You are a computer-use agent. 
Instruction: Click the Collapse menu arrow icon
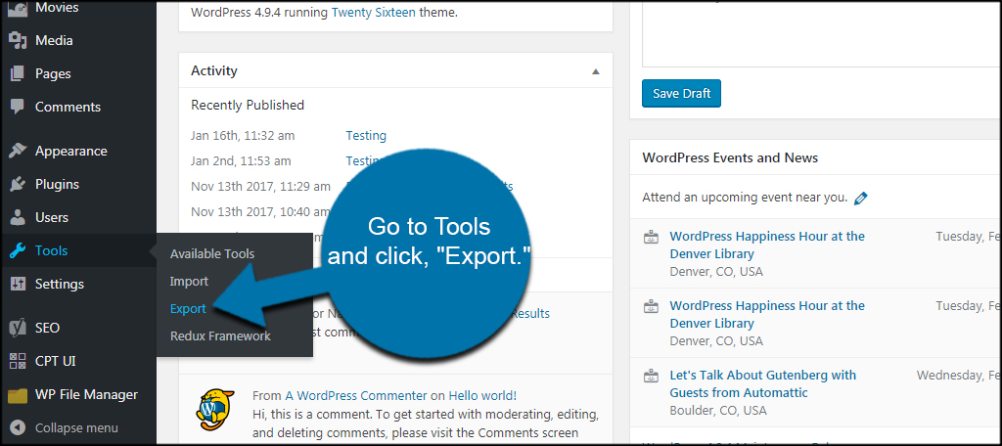point(18,427)
